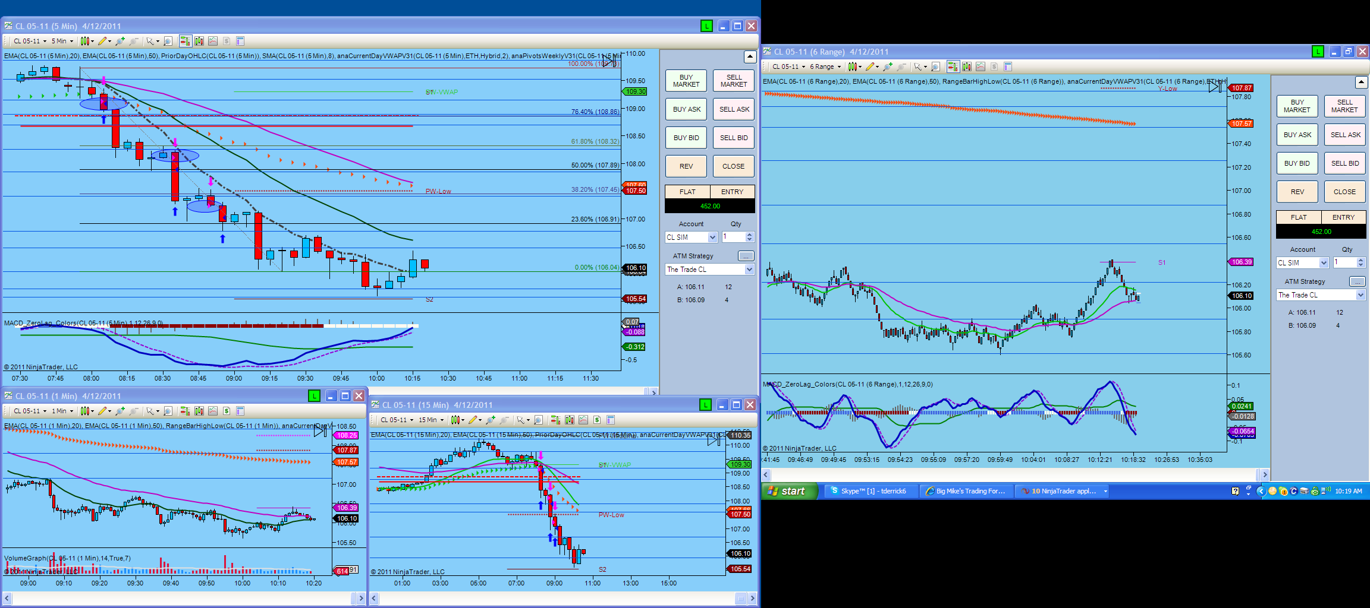
Task: Toggle green L link button on 15 Min chart
Action: (x=705, y=405)
